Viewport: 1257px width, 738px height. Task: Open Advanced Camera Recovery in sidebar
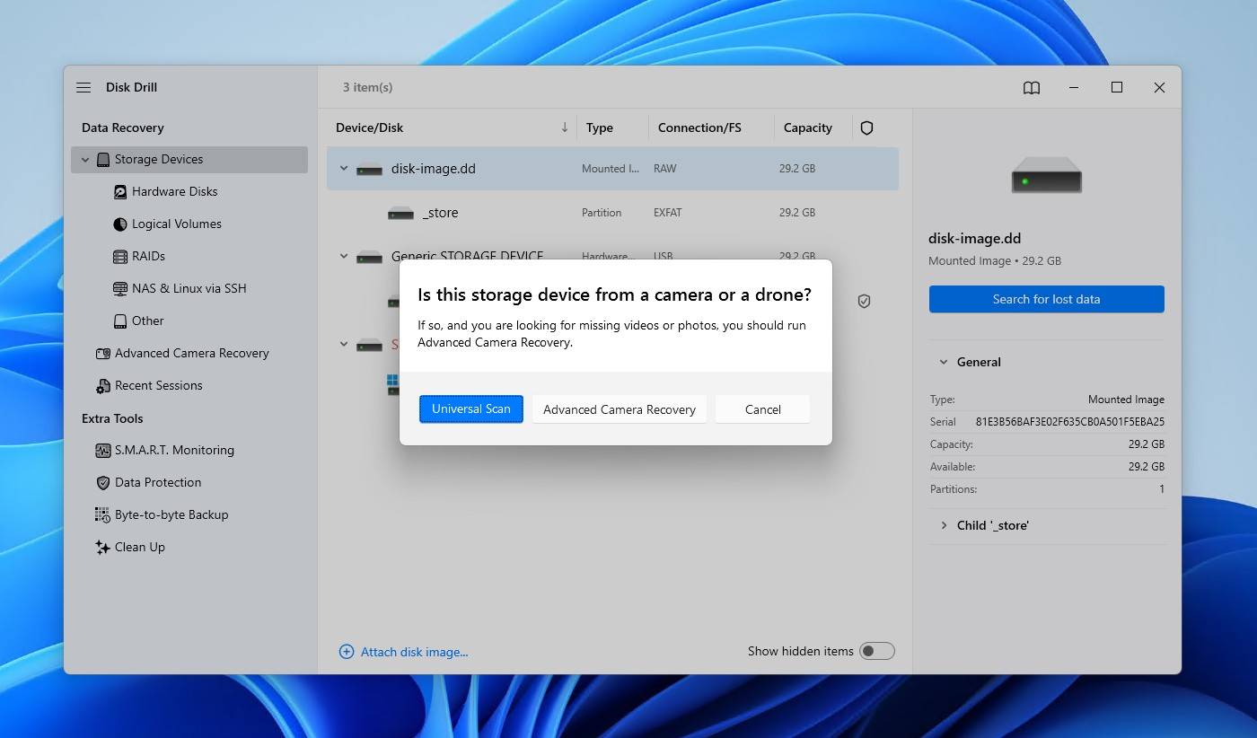(191, 354)
